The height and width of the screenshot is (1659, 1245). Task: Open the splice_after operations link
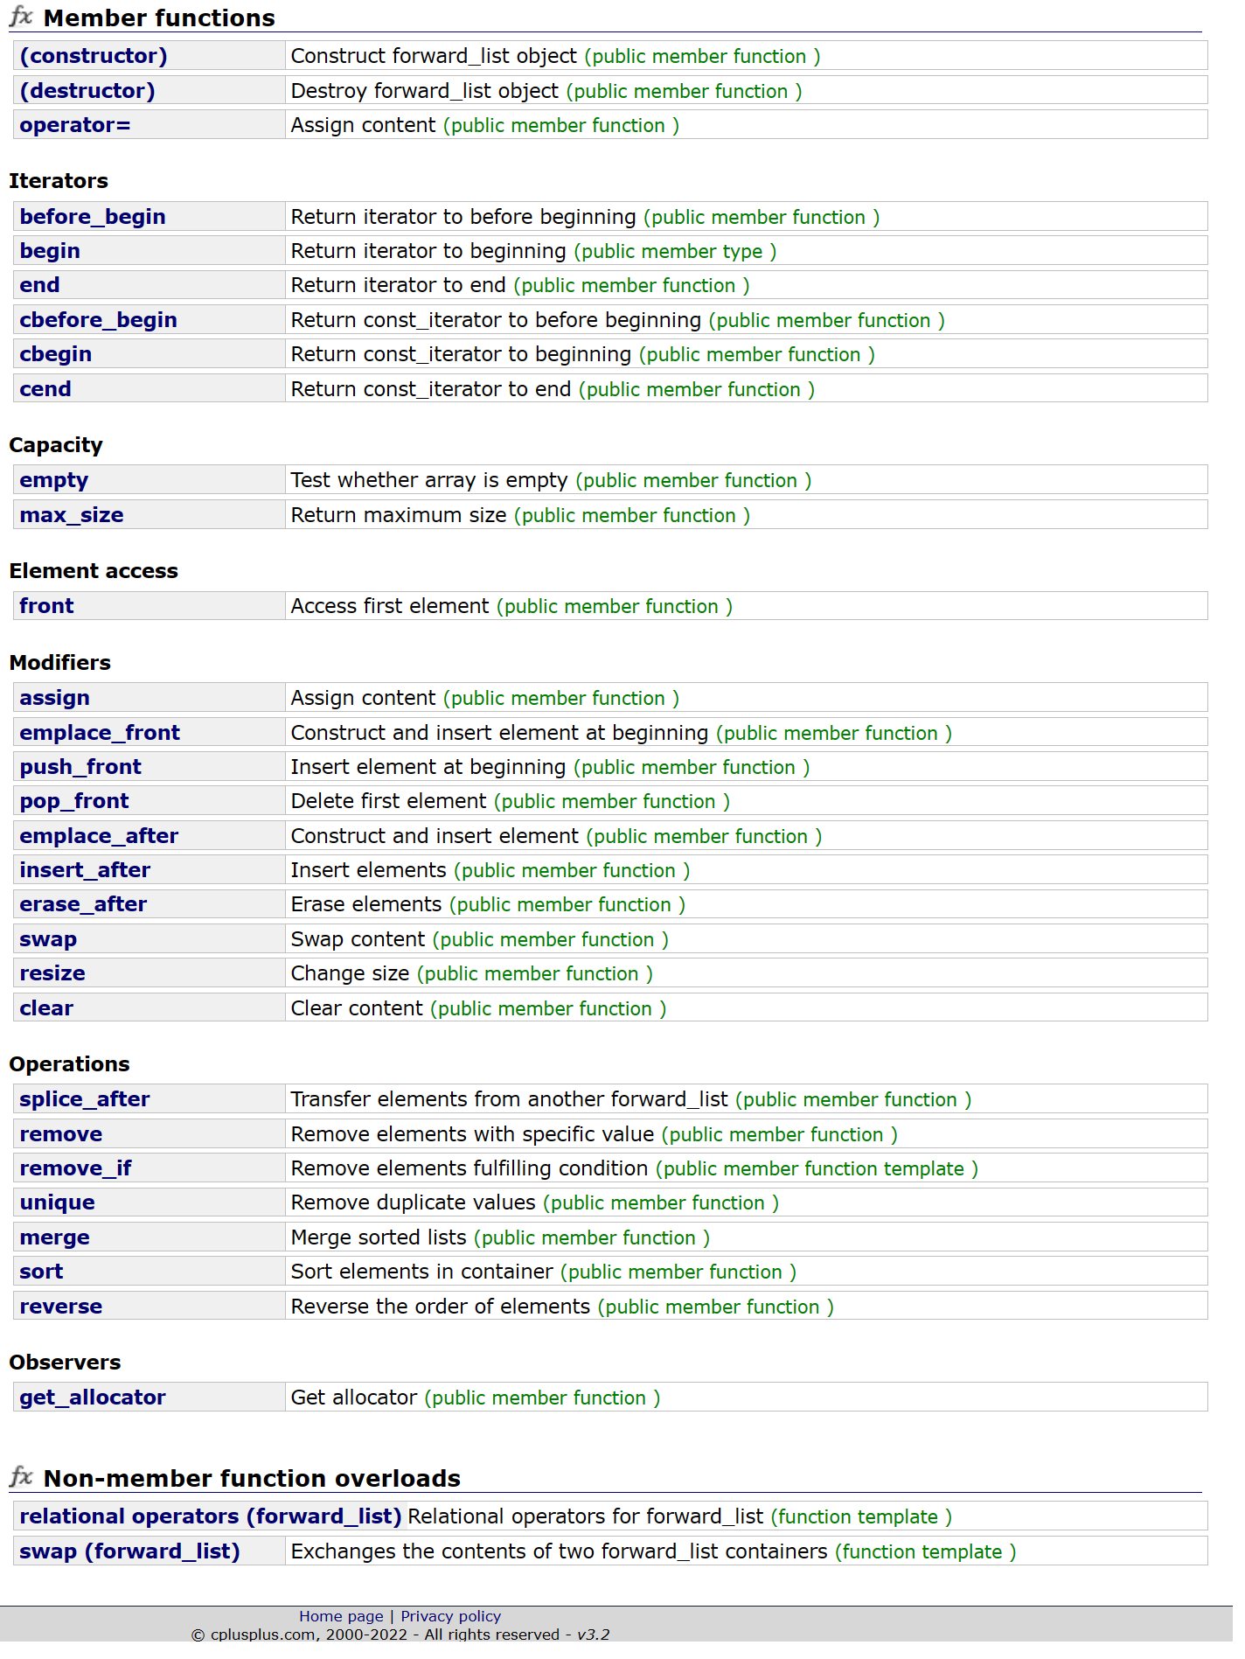pyautogui.click(x=85, y=1099)
